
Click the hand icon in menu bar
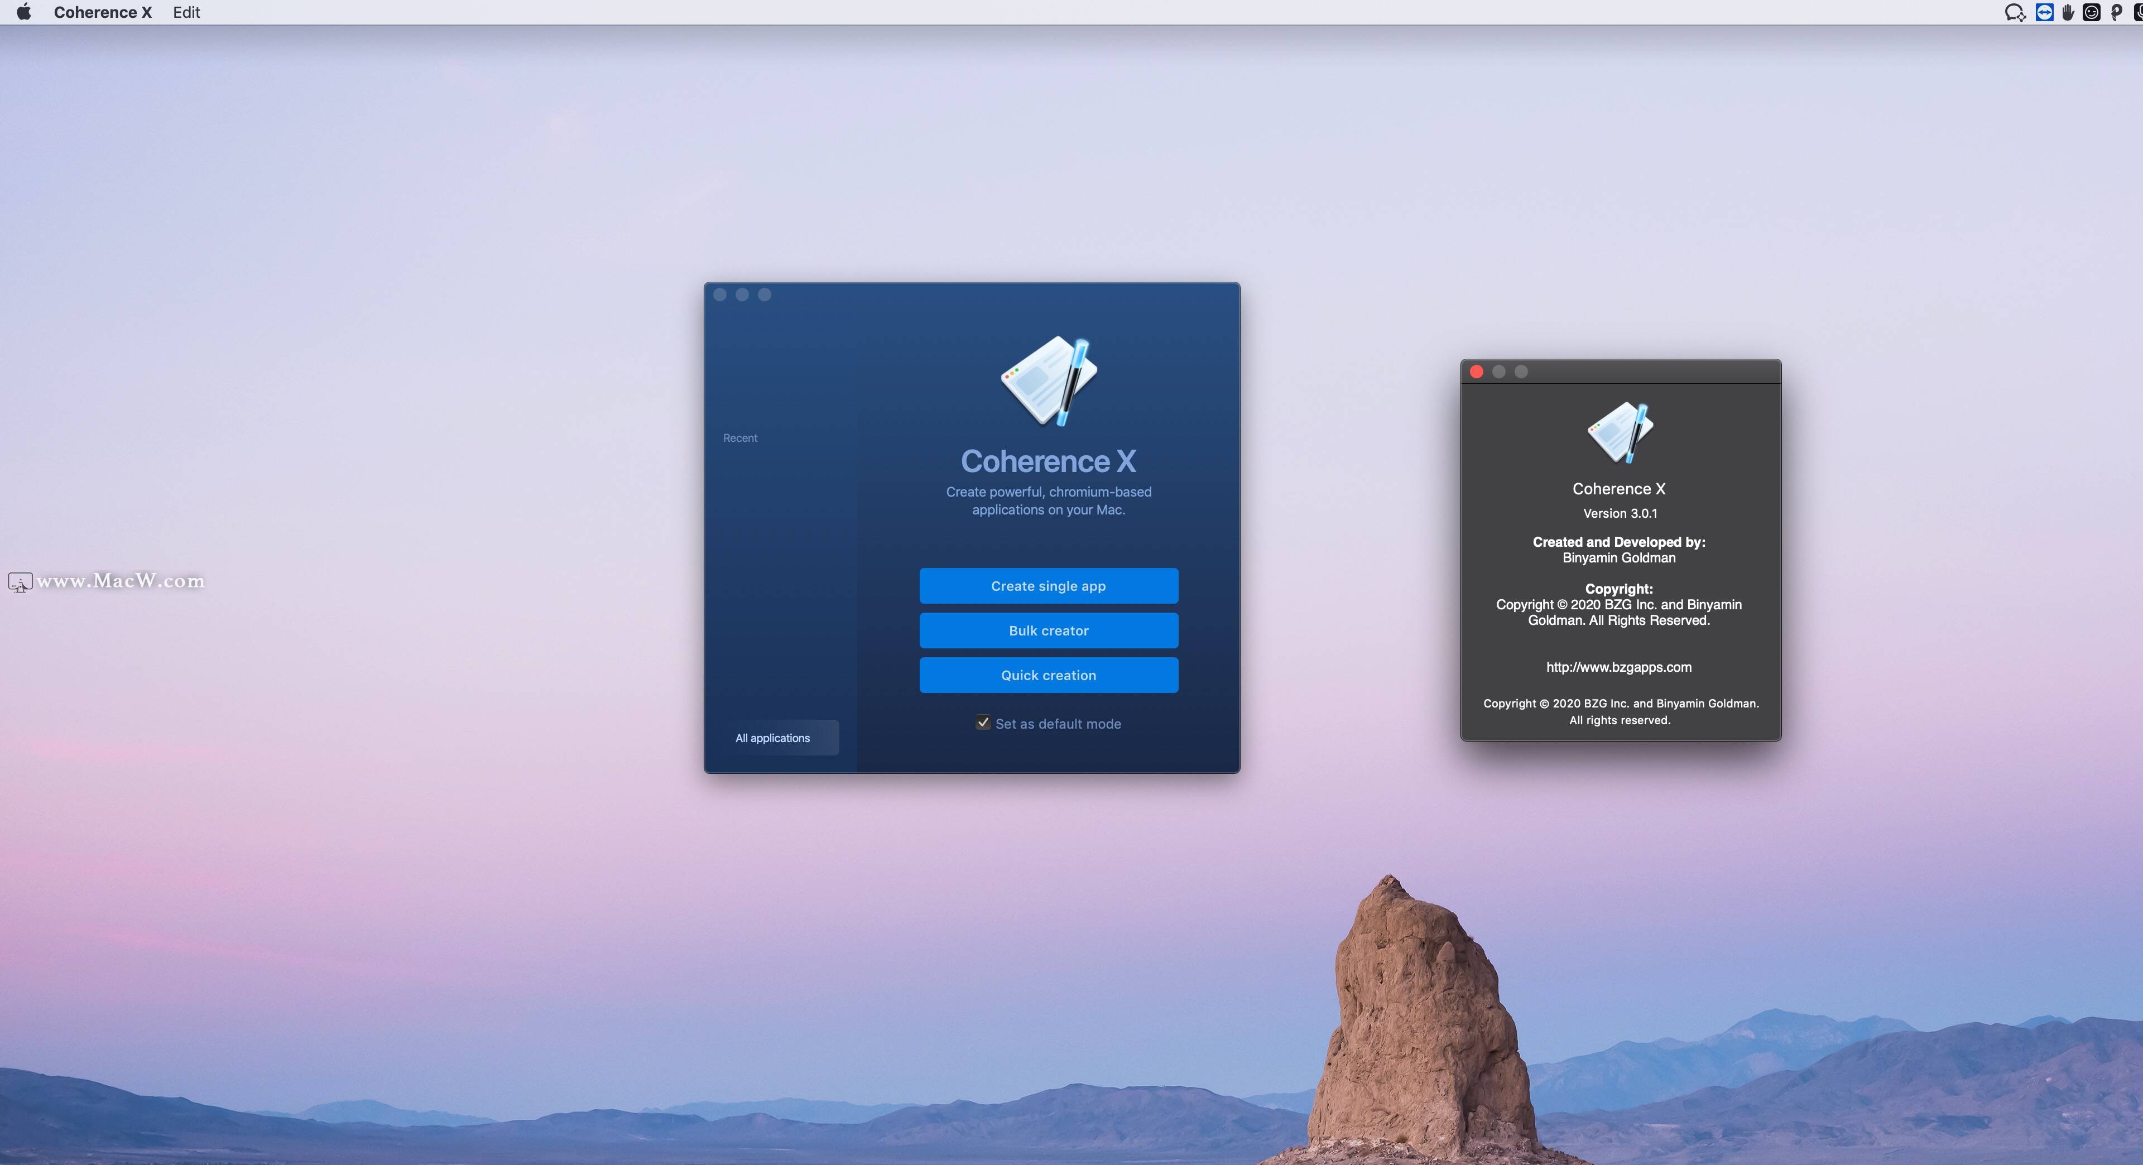[x=2068, y=12]
